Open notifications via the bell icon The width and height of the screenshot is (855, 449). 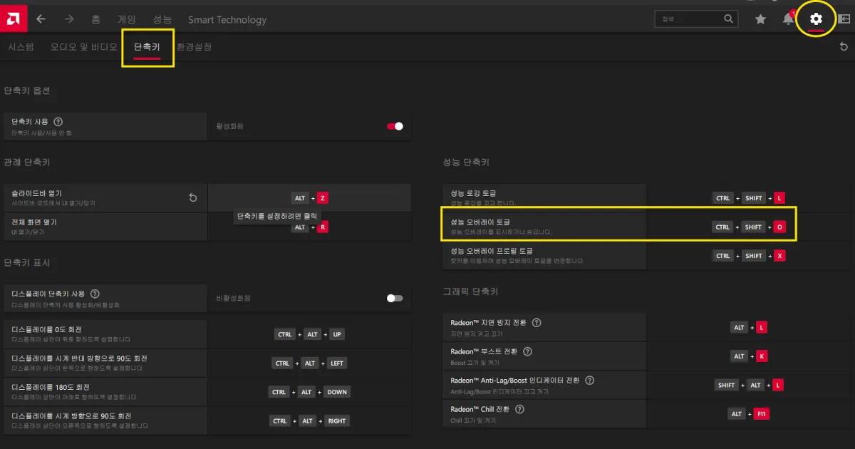coord(787,19)
